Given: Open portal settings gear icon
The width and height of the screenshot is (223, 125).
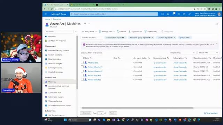Looking at the screenshot, I should coord(179,14).
